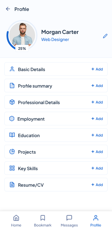Open the Home tab

16,221
